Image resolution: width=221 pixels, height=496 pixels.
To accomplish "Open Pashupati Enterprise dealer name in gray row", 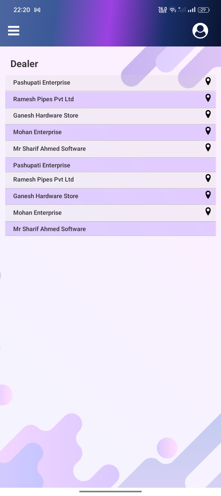I will point(42,82).
